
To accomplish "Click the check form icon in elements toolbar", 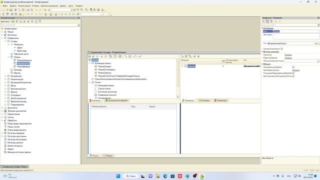I will coord(140,56).
